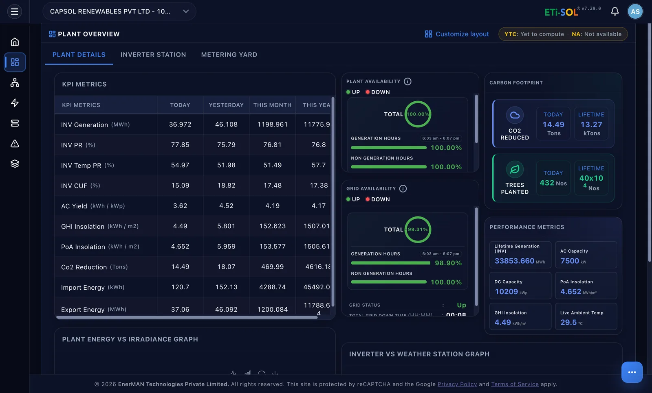Click the KPI table vertical scrollbar
The image size is (652, 393).
coord(333,202)
